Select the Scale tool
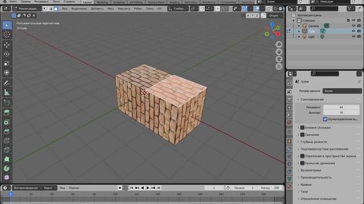This screenshot has width=364, height=204. point(7,63)
